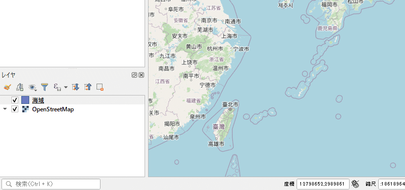The height and width of the screenshot is (190, 405).
Task: Click the 座標 coordinate input field
Action: coord(323,184)
